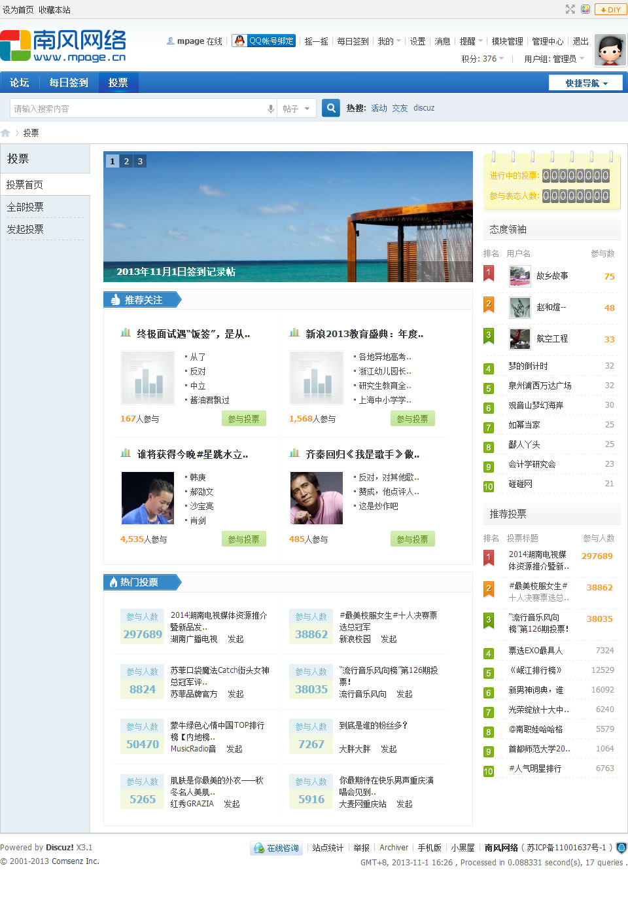The height and width of the screenshot is (902, 628).
Task: Click the home breadcrumb icon
Action: pos(6,133)
